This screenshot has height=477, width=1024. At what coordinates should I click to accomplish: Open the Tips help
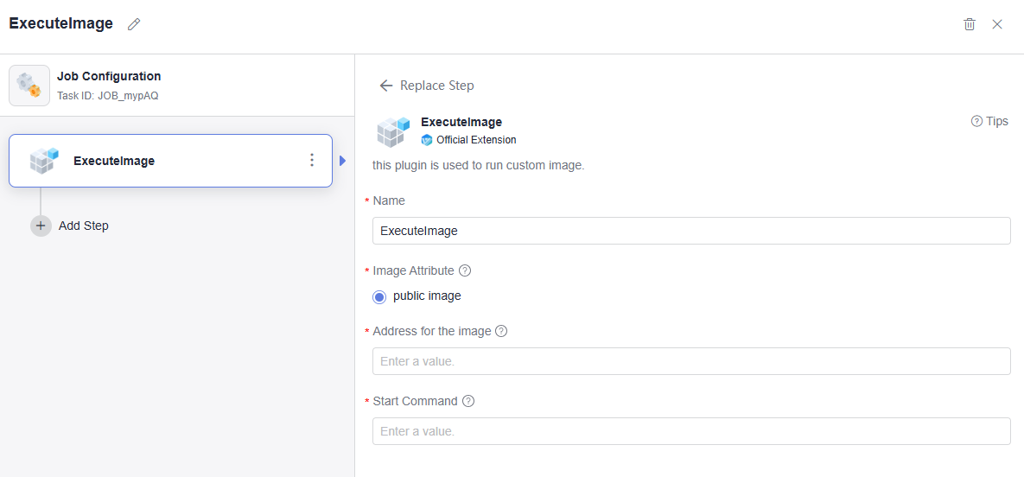tap(989, 121)
